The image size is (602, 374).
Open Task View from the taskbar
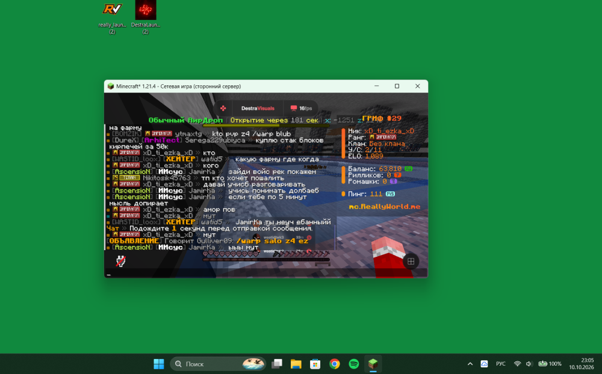point(277,364)
